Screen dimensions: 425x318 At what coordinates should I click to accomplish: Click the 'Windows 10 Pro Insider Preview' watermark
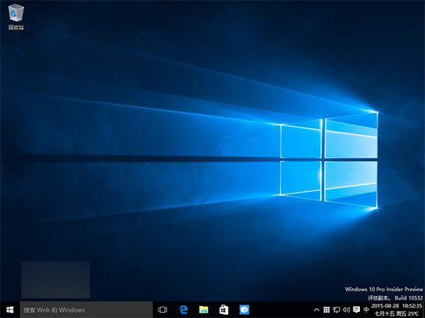383,290
